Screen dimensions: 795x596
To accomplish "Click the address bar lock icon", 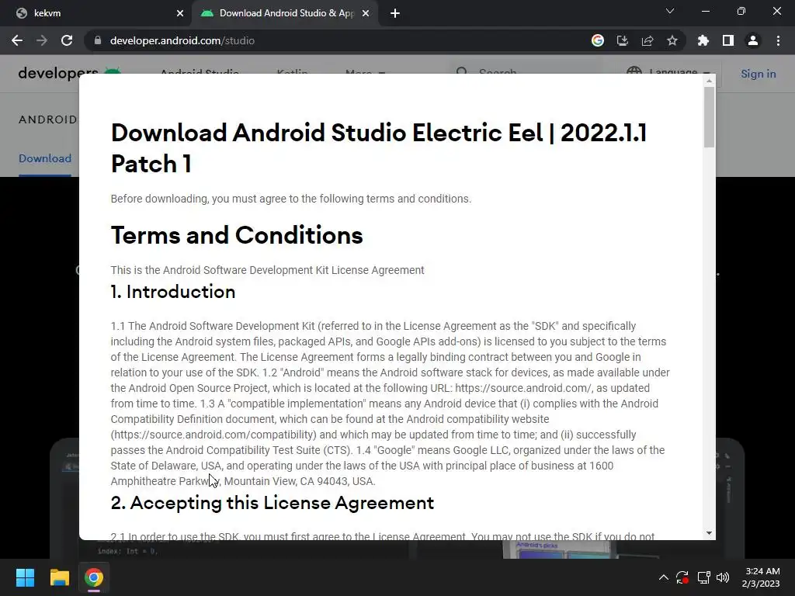I will 98,40.
